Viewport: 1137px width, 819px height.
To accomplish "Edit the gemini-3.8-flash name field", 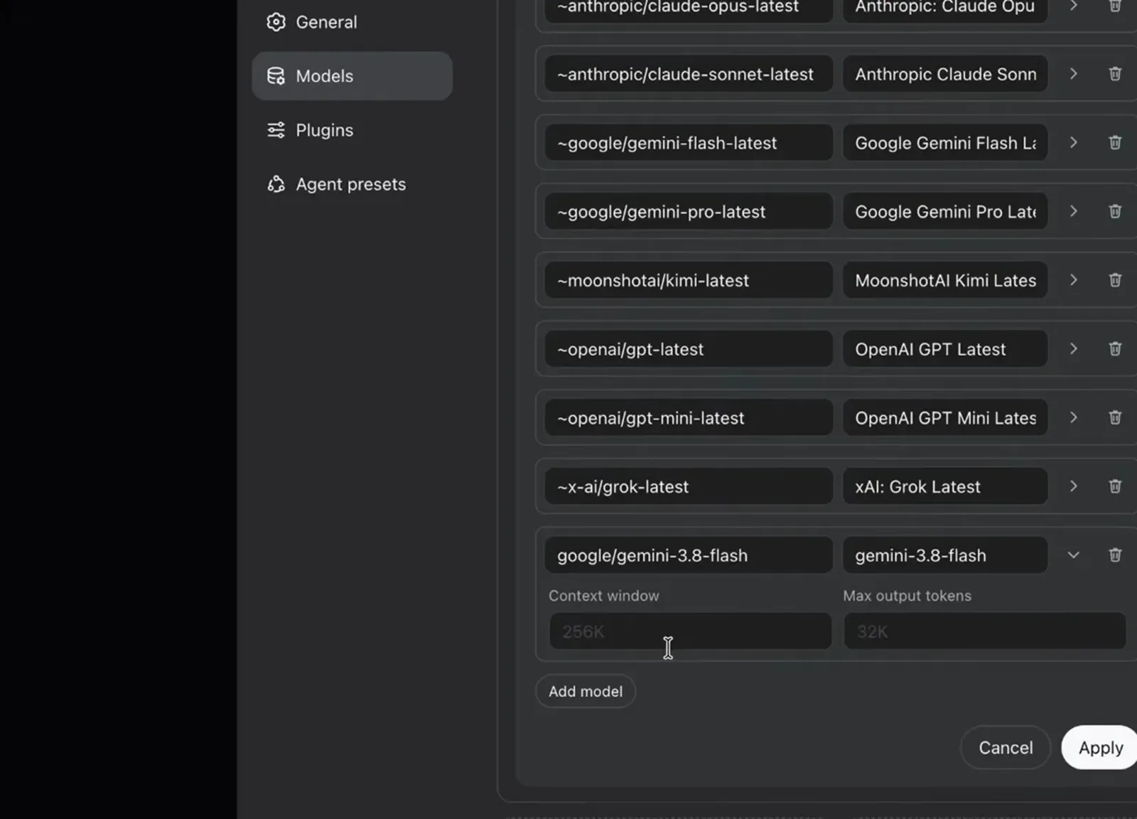I will pyautogui.click(x=945, y=555).
